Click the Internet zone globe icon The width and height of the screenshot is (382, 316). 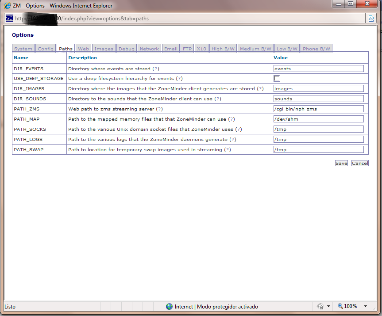coord(170,307)
